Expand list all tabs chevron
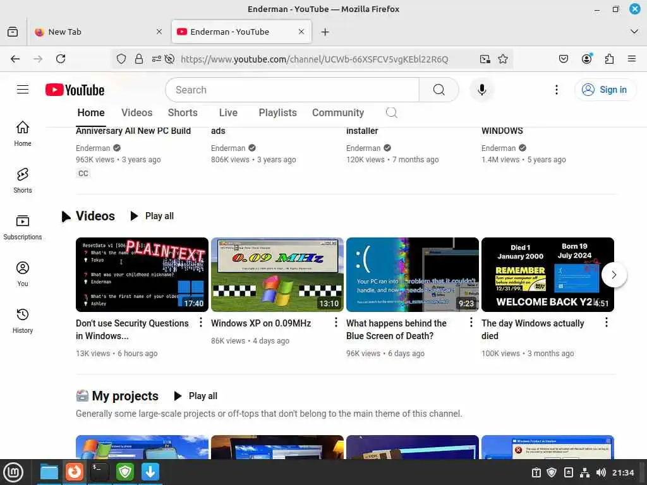This screenshot has height=485, width=647. coord(634,32)
